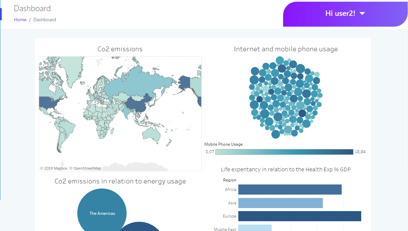The image size is (408, 231).
Task: Click the Mobile Phone Usage color gradient legend
Action: 284,152
